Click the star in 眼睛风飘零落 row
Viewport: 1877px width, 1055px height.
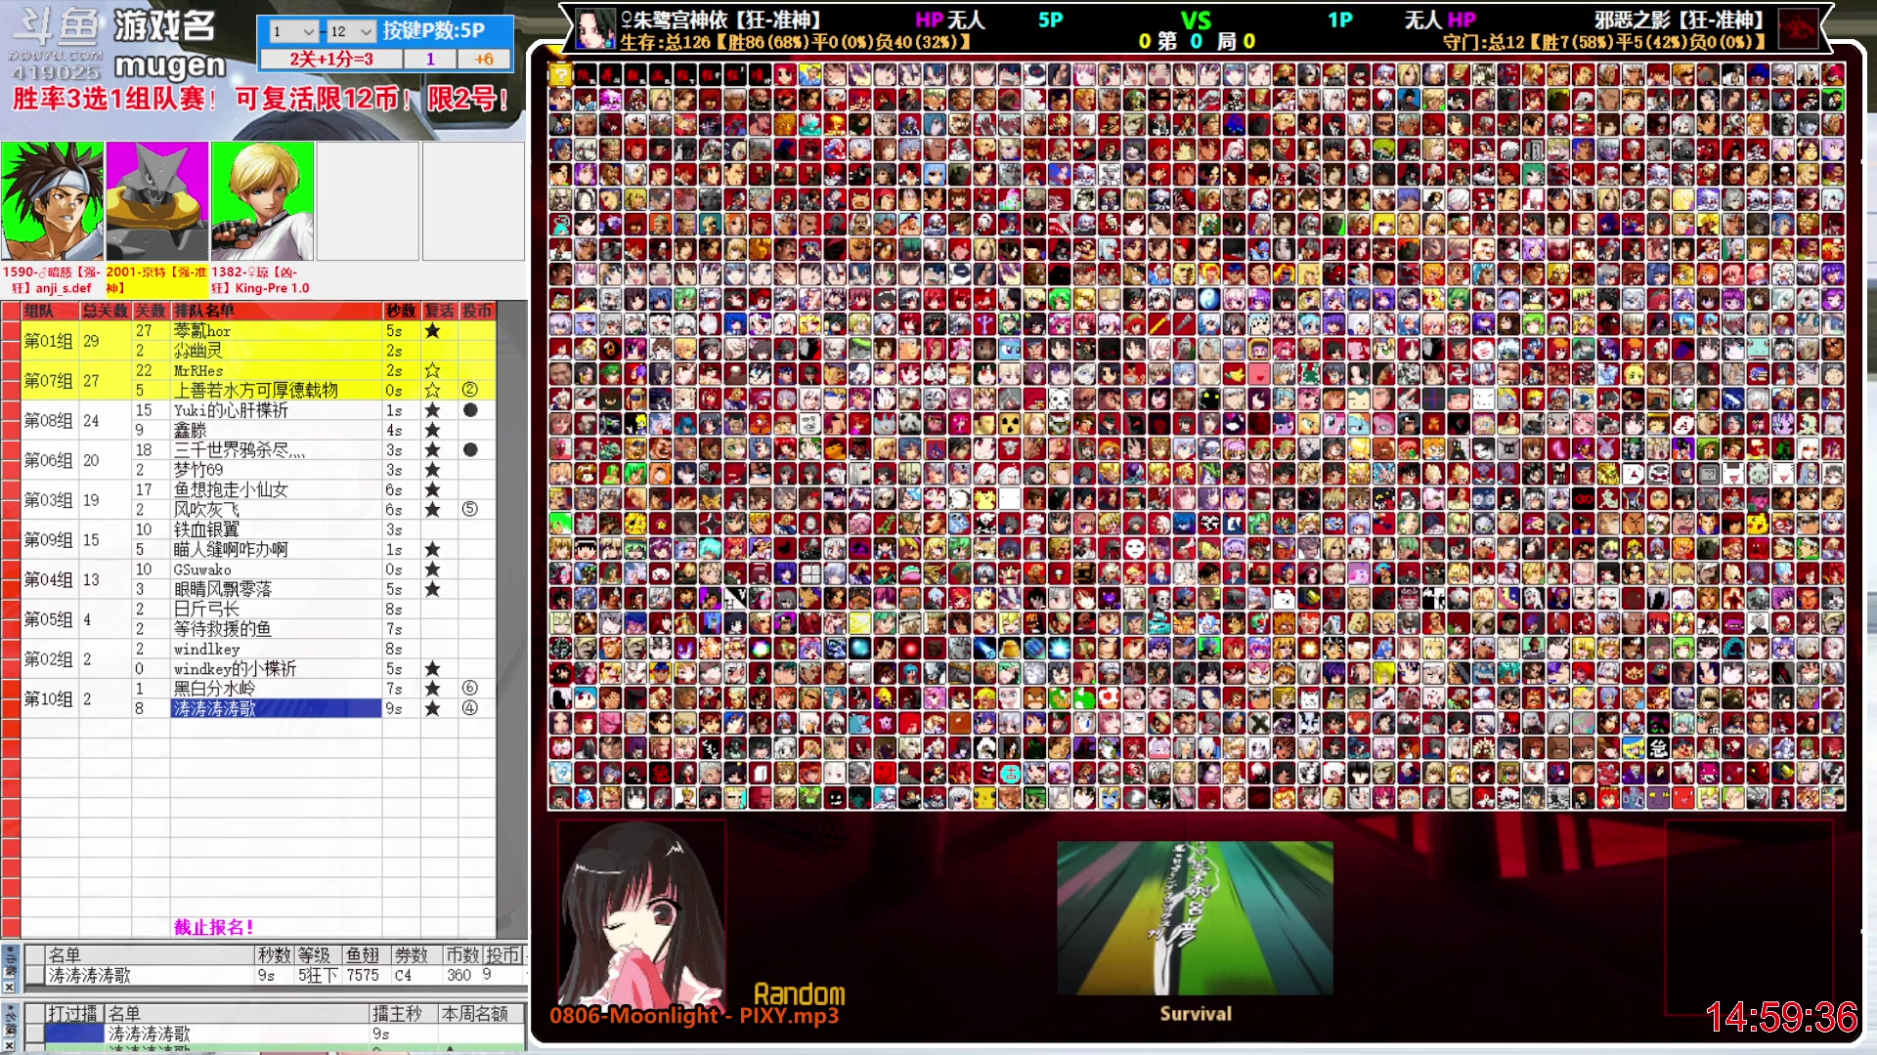[x=432, y=589]
